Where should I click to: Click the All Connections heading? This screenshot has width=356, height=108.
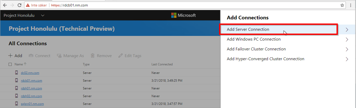pyautogui.click(x=28, y=43)
